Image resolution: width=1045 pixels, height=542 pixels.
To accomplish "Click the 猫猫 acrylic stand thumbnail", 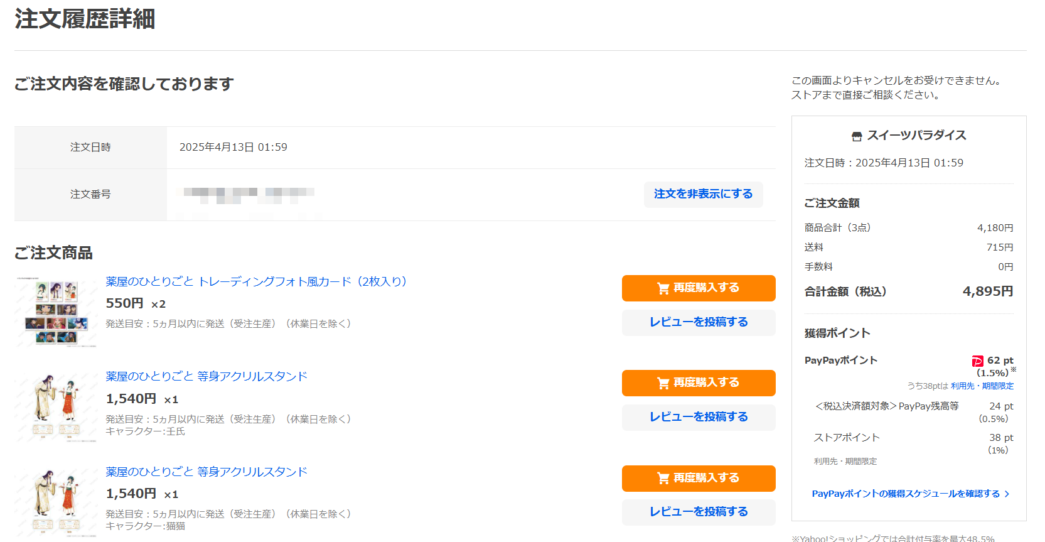I will (x=56, y=502).
